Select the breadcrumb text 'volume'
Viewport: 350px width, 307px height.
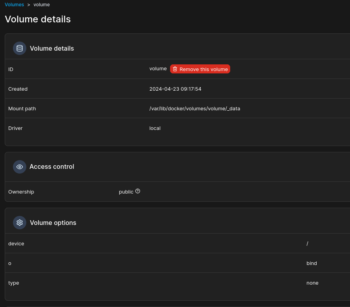42,5
